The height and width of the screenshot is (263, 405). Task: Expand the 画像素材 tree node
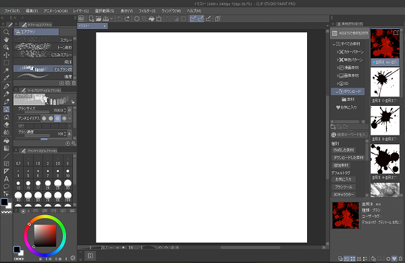click(337, 76)
